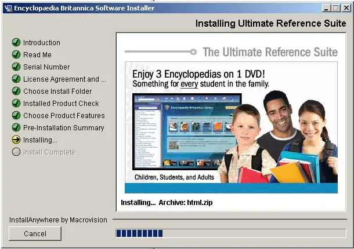Click 'The Ultimate Reference Suite' banner title
Screen dimensions: 354x249
click(x=270, y=52)
